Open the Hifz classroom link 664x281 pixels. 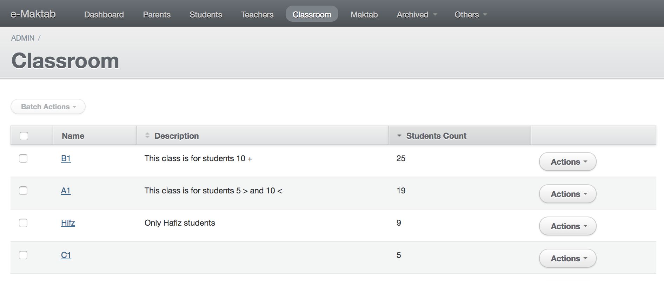point(68,223)
